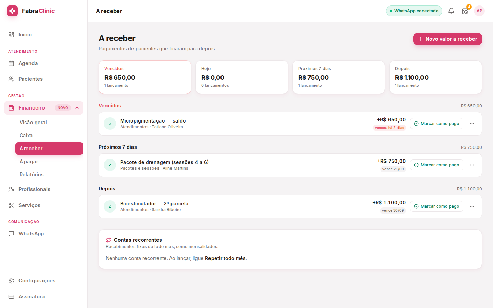Mark Bioestimulador 2ª parcela as paid
493x308 pixels.
click(x=437, y=206)
